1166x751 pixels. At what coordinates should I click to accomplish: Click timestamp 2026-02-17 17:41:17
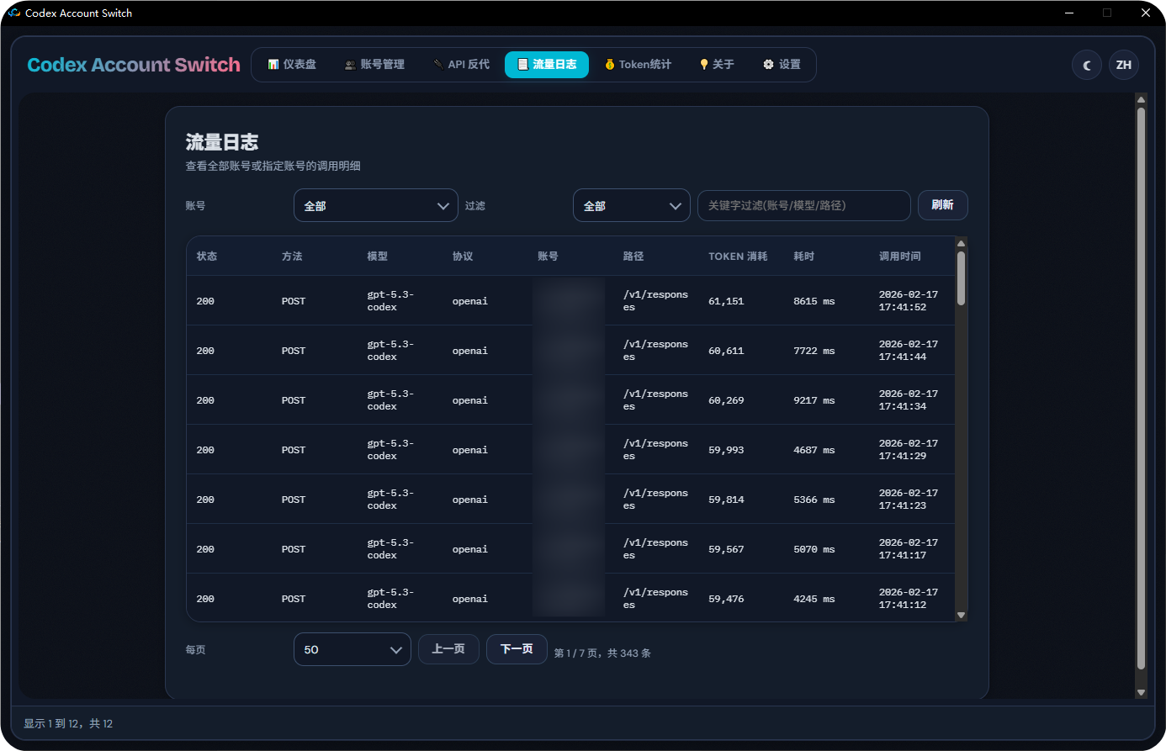(x=909, y=549)
